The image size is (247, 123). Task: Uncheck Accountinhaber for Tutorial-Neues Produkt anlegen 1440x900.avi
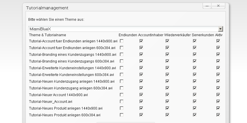coord(141,108)
